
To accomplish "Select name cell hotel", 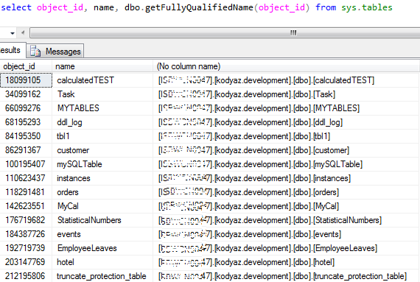I will [x=102, y=262].
